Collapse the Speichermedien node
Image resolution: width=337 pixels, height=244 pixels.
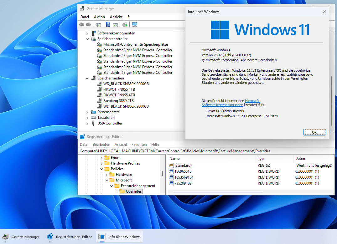point(87,78)
